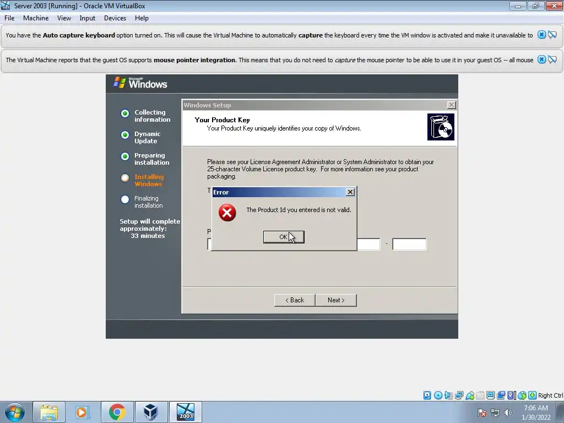564x423 pixels.
Task: Open the File menu
Action: coord(9,18)
